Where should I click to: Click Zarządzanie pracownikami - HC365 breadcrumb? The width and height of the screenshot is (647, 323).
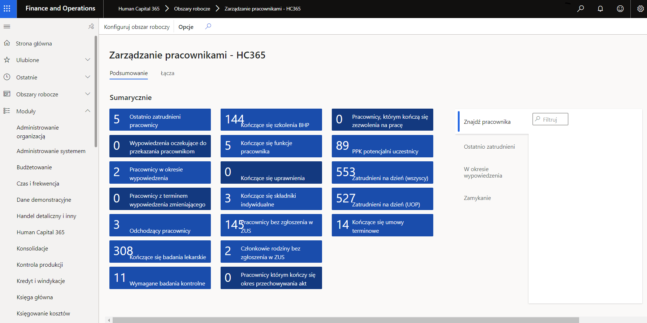pos(262,9)
